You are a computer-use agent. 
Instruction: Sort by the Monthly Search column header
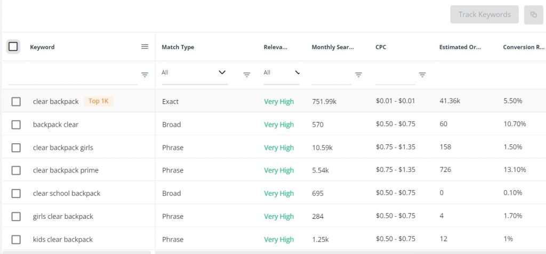pyautogui.click(x=333, y=47)
